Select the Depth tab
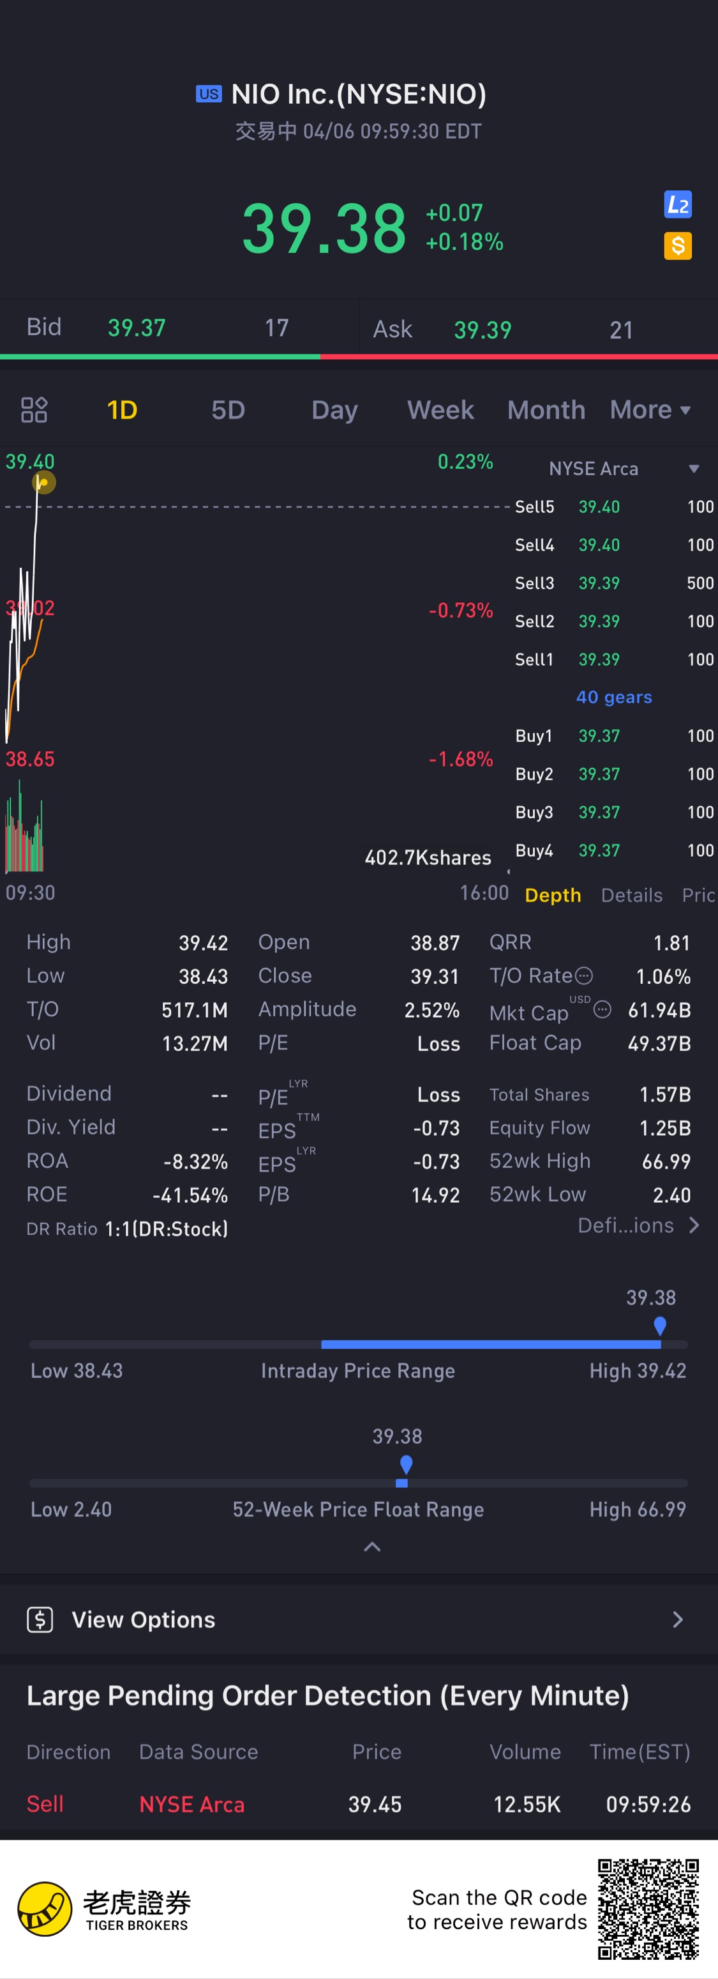This screenshot has height=1979, width=718. coord(553,895)
